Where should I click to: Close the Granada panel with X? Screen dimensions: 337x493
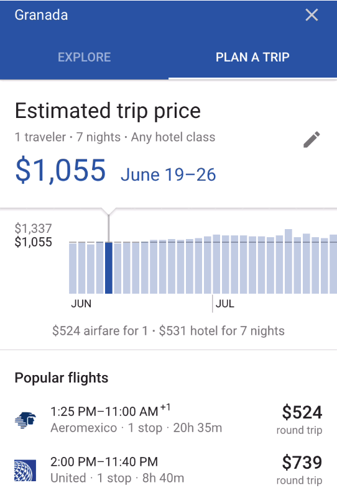pos(312,15)
